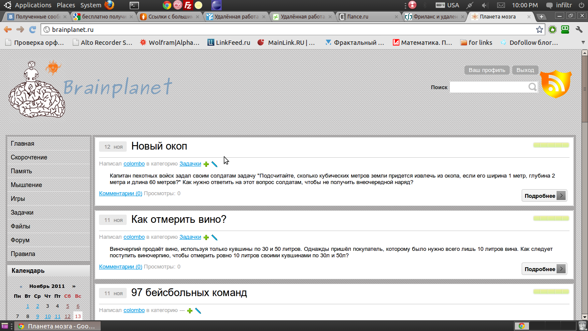Click the green thumbs-up extension icon
This screenshot has height=331, width=588.
[553, 30]
